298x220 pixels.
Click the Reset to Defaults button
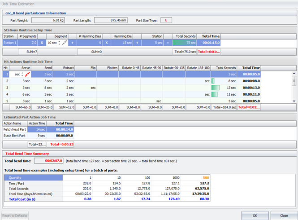[x=14, y=215]
